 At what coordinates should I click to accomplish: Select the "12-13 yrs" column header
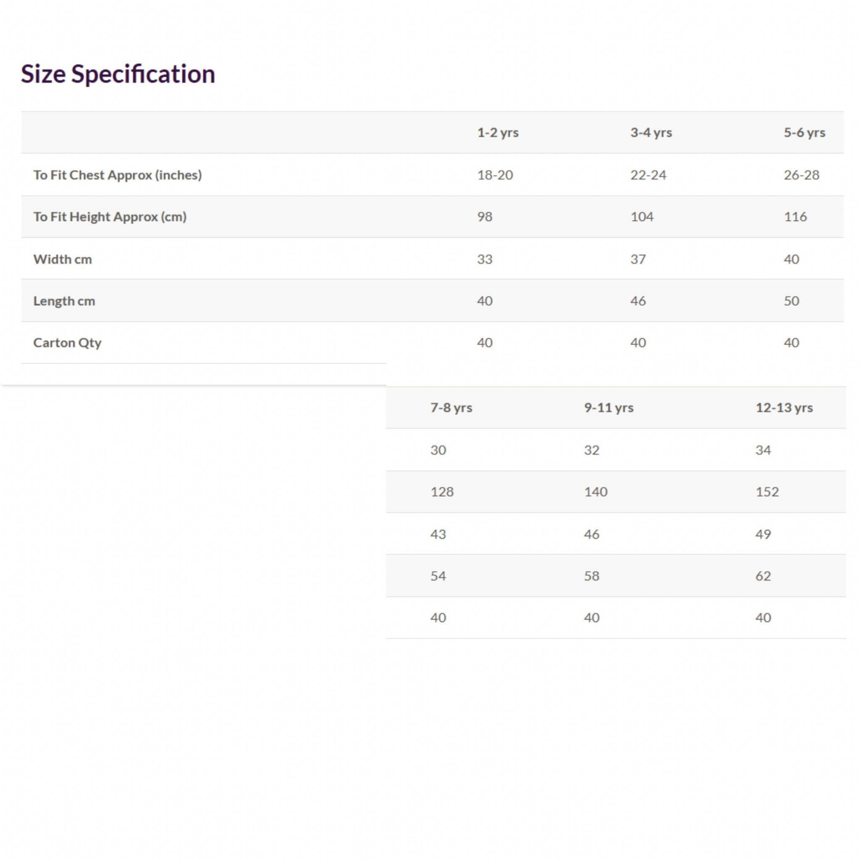point(784,408)
